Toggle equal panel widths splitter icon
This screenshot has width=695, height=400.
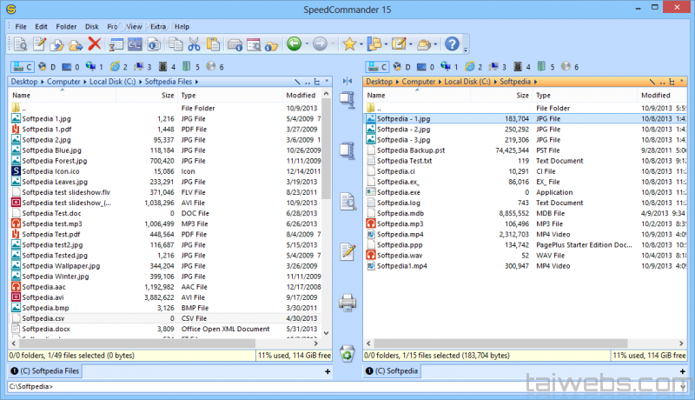(x=347, y=81)
